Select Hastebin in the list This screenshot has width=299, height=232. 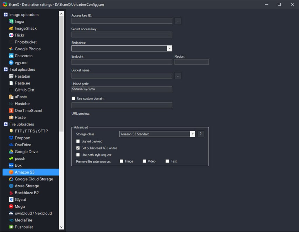pos(22,104)
